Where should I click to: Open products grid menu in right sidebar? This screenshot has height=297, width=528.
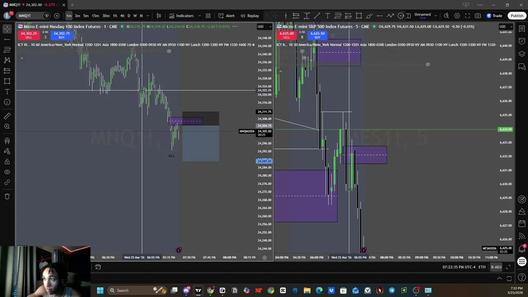pyautogui.click(x=522, y=262)
